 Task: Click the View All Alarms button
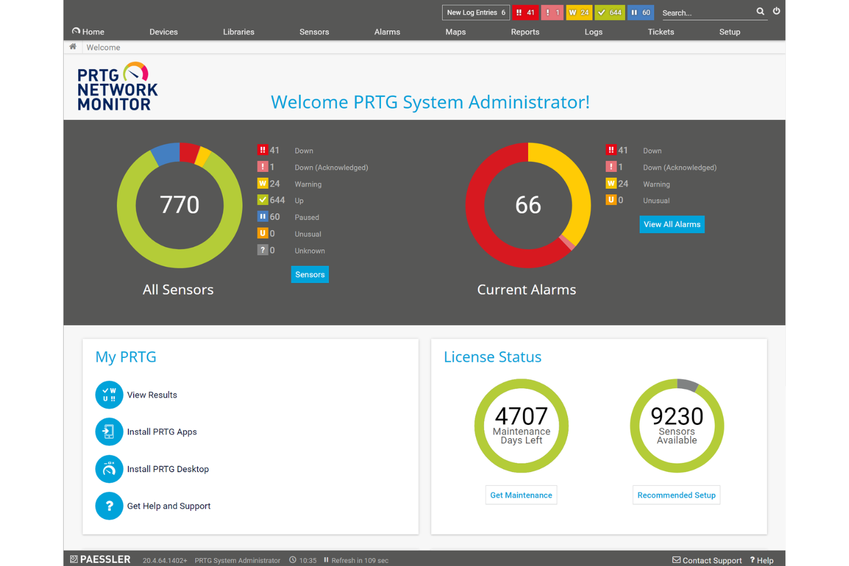coord(672,224)
